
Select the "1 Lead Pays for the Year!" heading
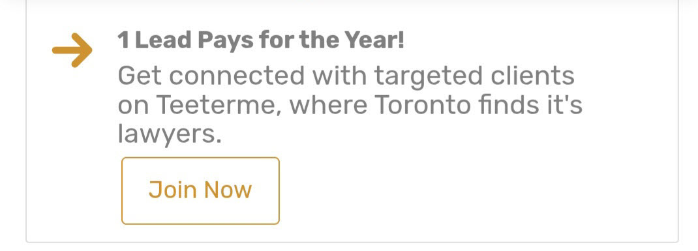[x=261, y=41]
